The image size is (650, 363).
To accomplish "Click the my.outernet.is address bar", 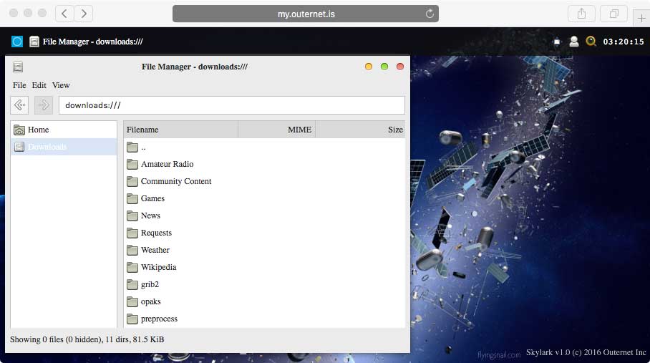I will (306, 14).
